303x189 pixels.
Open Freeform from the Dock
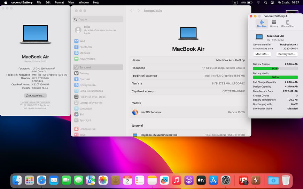point(164,180)
